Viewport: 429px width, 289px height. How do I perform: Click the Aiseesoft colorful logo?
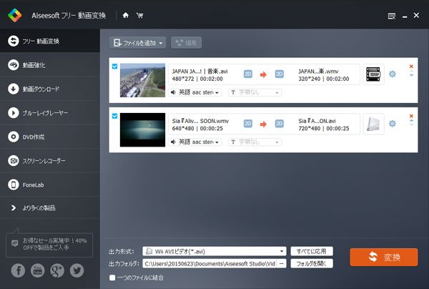click(x=15, y=15)
